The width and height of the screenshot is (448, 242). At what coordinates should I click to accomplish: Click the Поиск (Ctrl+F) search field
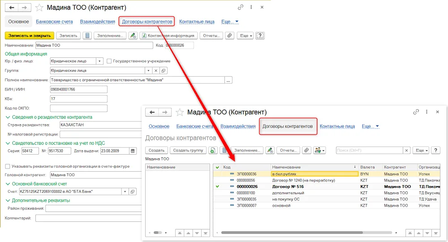coord(369,150)
